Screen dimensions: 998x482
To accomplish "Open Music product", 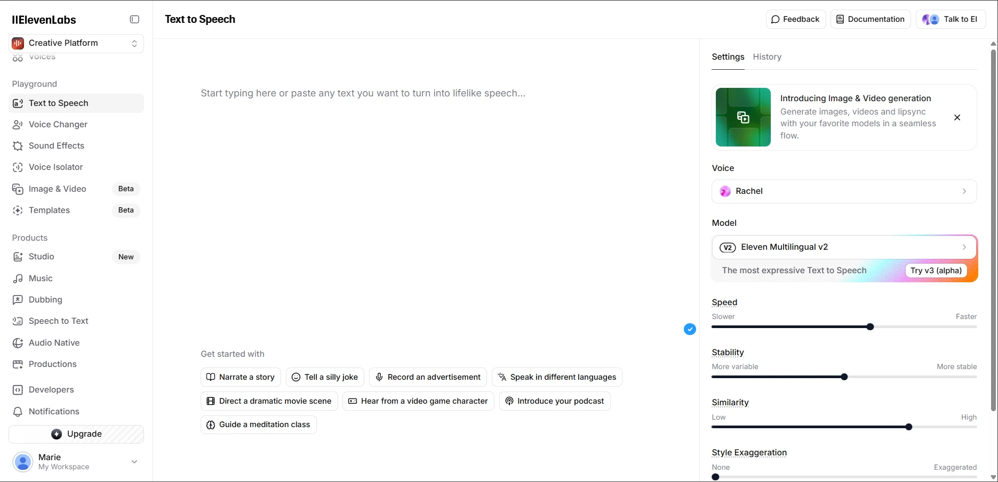I will click(76, 279).
